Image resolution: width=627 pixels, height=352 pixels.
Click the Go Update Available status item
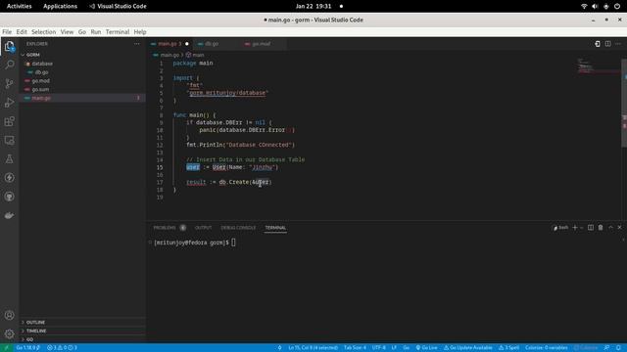[x=468, y=348]
